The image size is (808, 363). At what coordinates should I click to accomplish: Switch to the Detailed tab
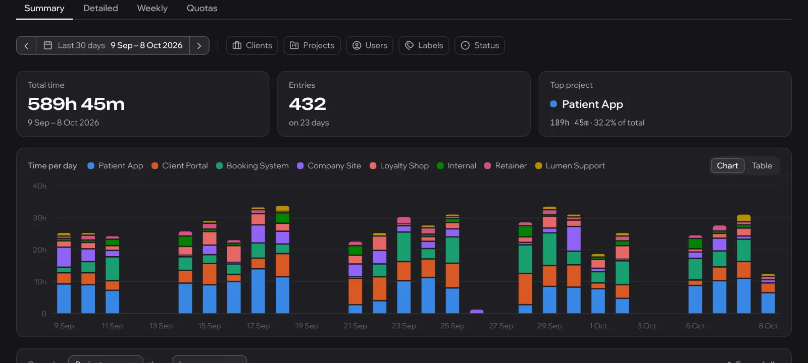pyautogui.click(x=100, y=9)
